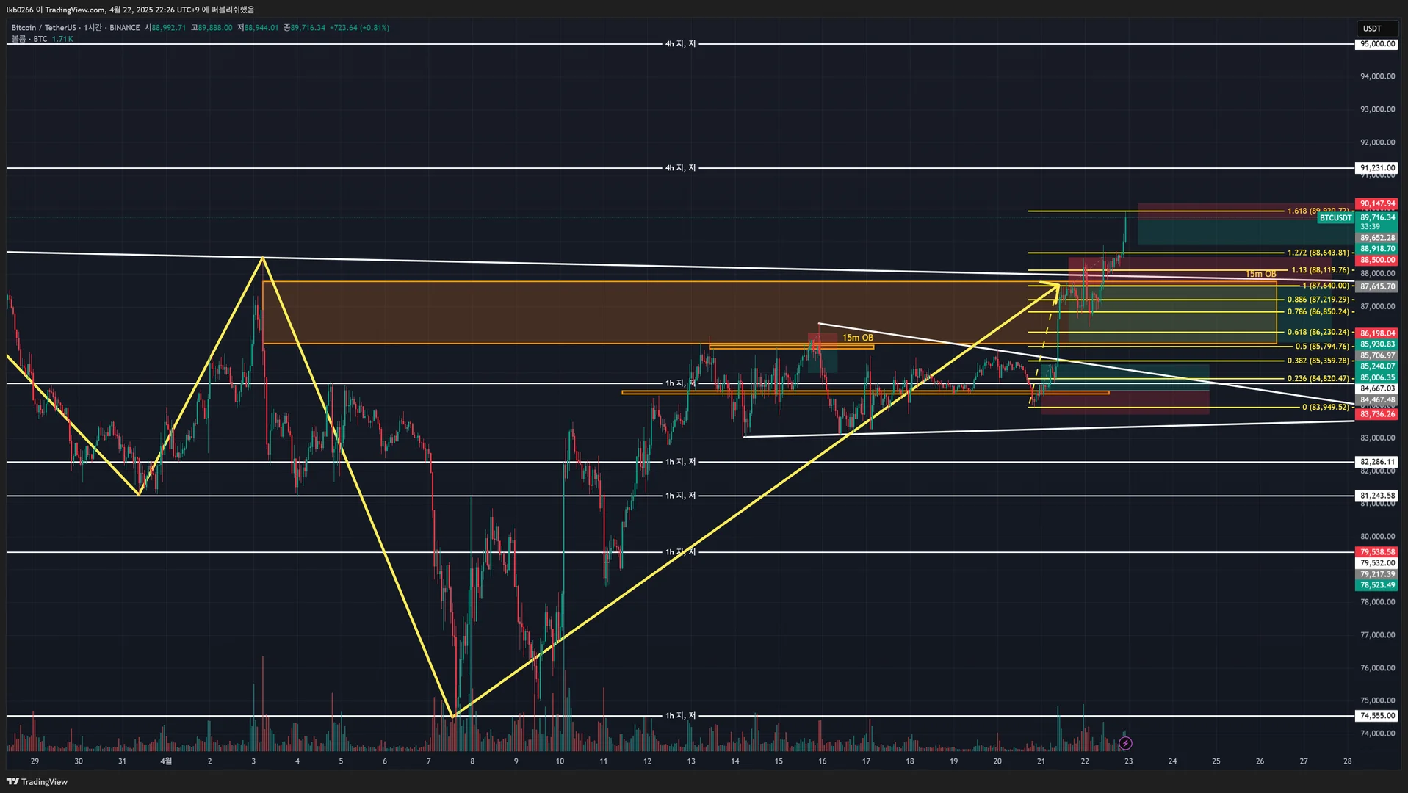1408x793 pixels.
Task: Click the low value 88,944.01
Action: 261,28
